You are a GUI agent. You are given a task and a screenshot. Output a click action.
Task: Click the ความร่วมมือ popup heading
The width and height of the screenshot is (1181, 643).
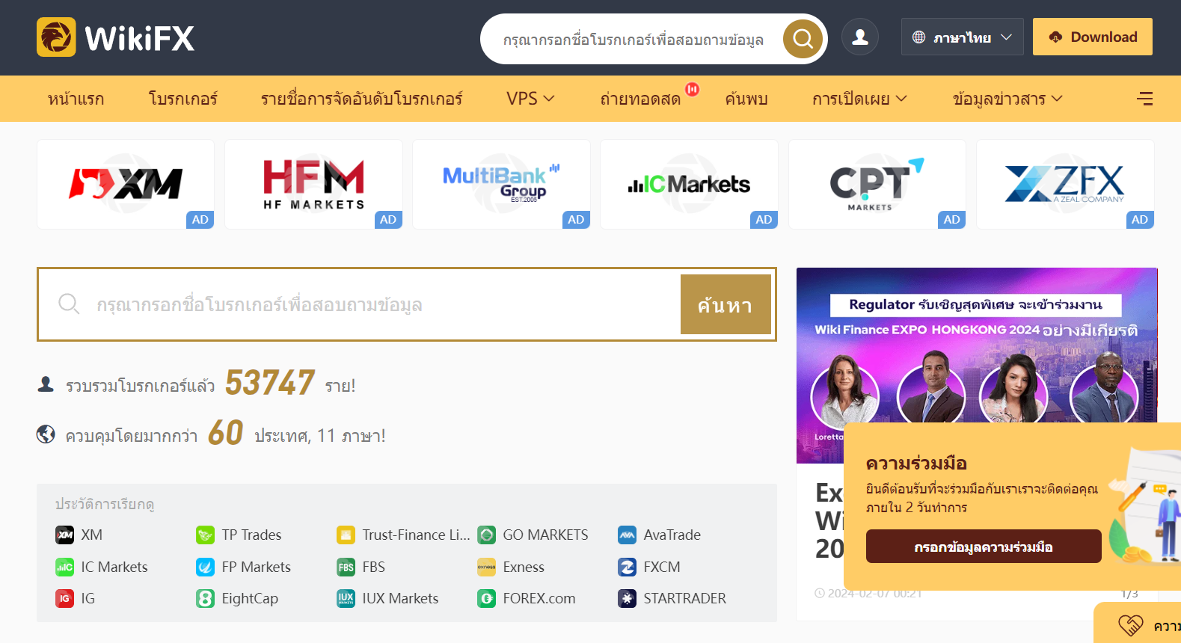point(916,464)
